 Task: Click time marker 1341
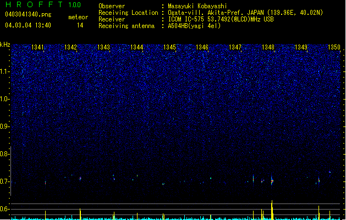37,47
